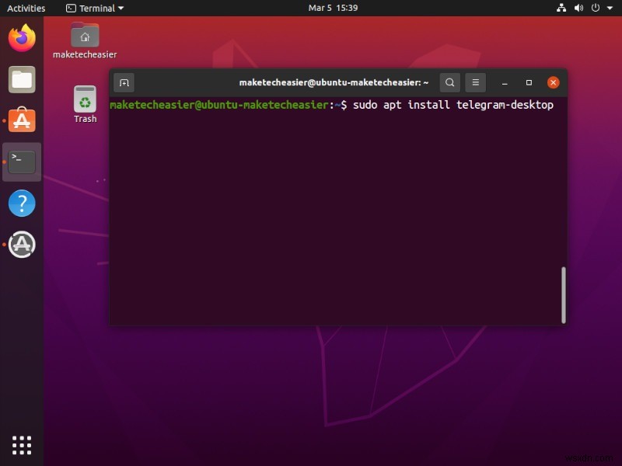The image size is (622, 466).
Task: Open Ubuntu Software from the dock
Action: click(21, 120)
